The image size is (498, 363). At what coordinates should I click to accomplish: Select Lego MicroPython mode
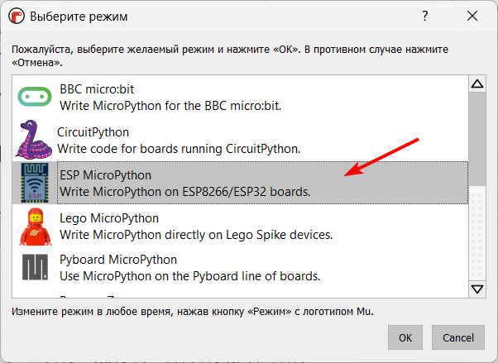point(240,226)
